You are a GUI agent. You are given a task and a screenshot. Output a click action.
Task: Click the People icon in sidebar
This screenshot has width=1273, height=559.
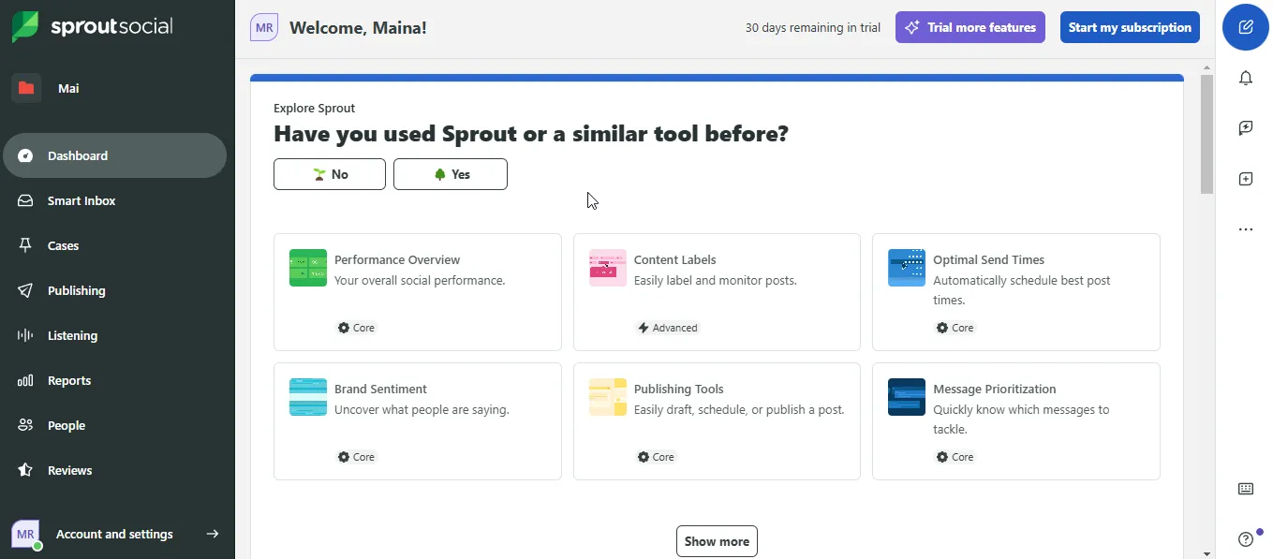coord(26,425)
